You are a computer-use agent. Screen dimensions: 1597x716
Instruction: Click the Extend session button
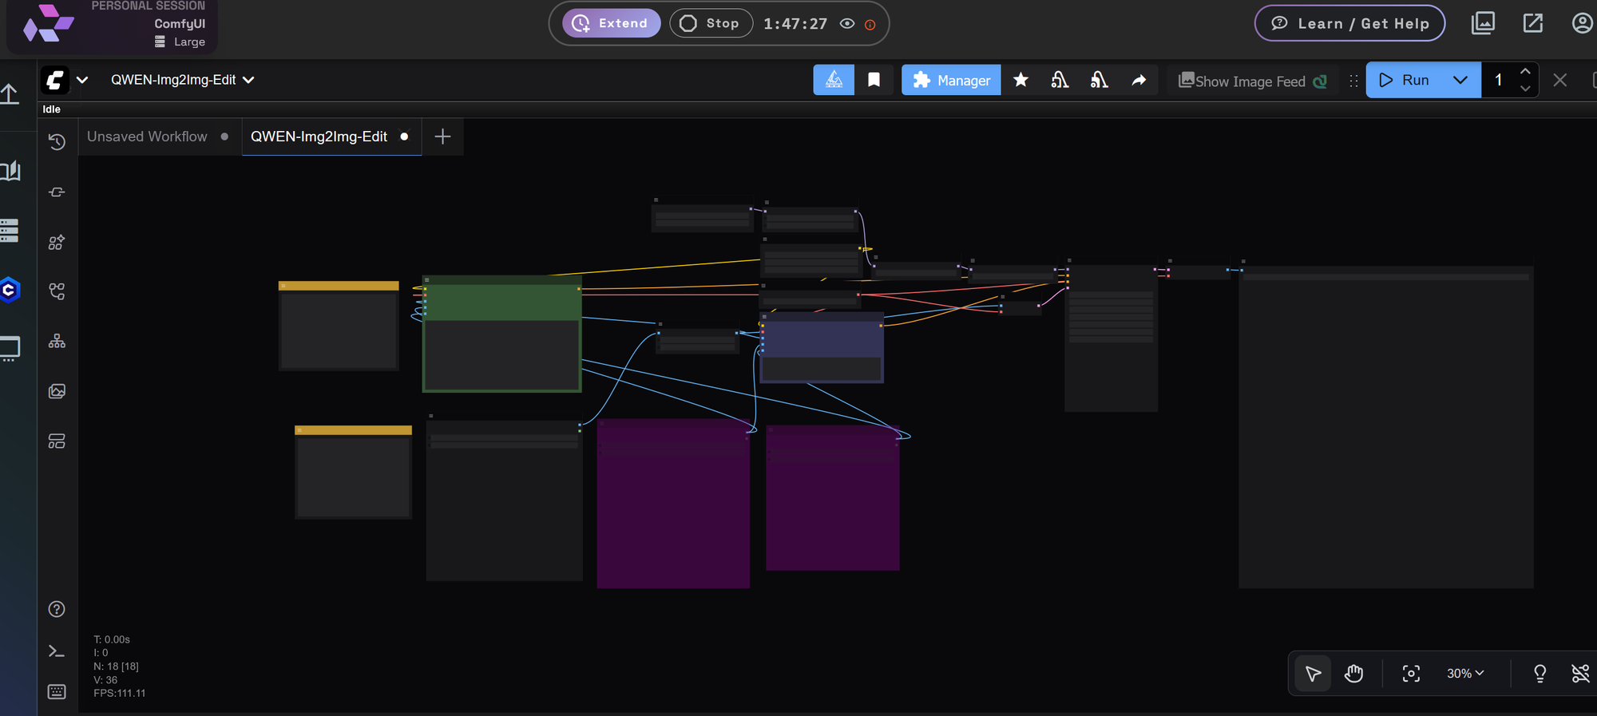pyautogui.click(x=612, y=23)
